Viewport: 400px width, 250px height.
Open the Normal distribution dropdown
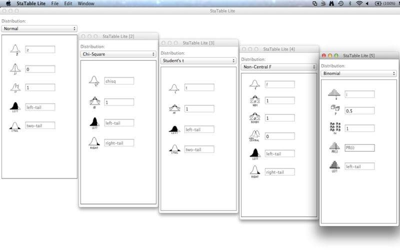(x=39, y=28)
